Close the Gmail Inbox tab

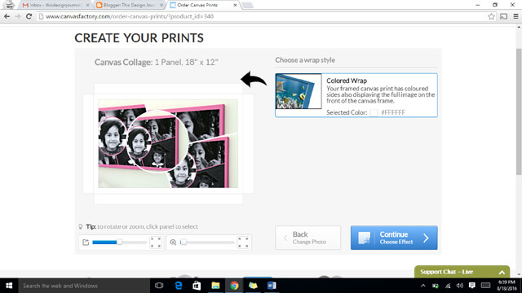87,5
